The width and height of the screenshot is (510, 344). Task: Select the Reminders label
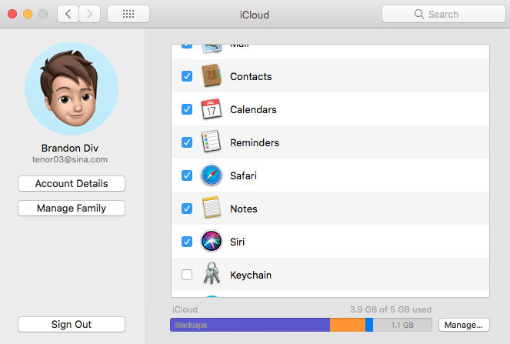click(x=255, y=142)
